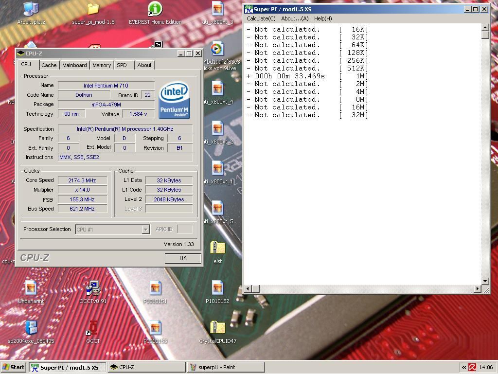The width and height of the screenshot is (498, 374).
Task: Click Super PI horizontal scroll right arrow
Action: tap(478, 288)
